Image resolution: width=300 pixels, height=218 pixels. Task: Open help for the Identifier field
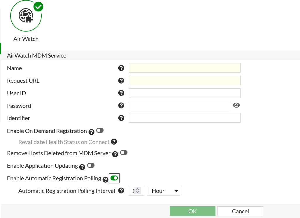121,118
